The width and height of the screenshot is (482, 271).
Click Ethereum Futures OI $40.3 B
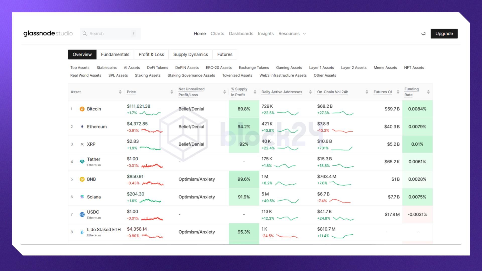392,126
